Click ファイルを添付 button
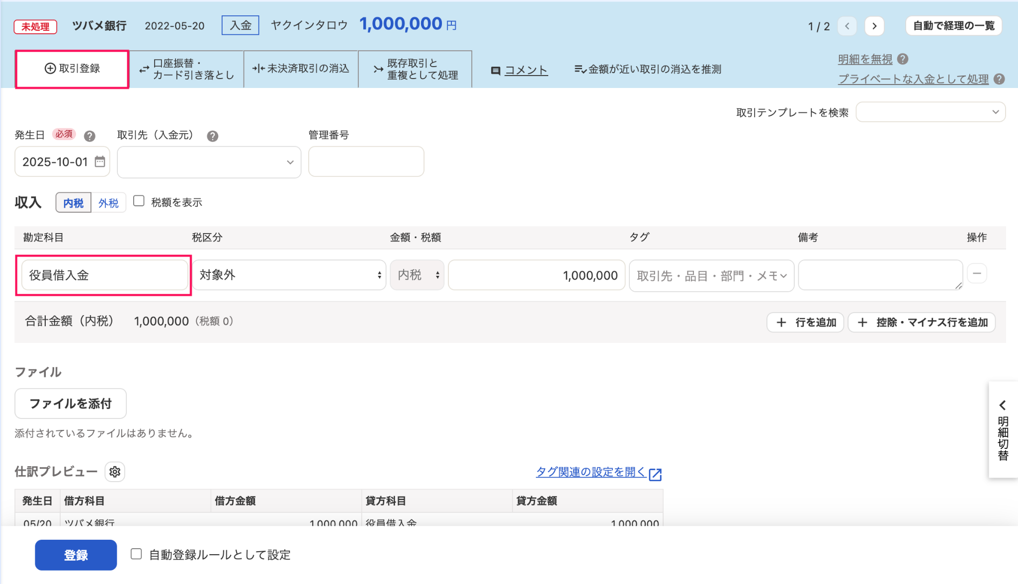The image size is (1018, 584). click(x=71, y=404)
